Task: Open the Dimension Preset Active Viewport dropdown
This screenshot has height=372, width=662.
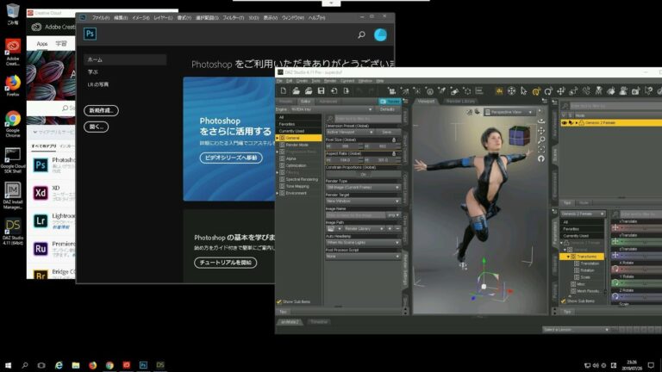Action: [350, 132]
